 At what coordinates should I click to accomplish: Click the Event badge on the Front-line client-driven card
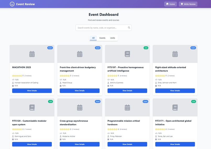click(x=98, y=48)
